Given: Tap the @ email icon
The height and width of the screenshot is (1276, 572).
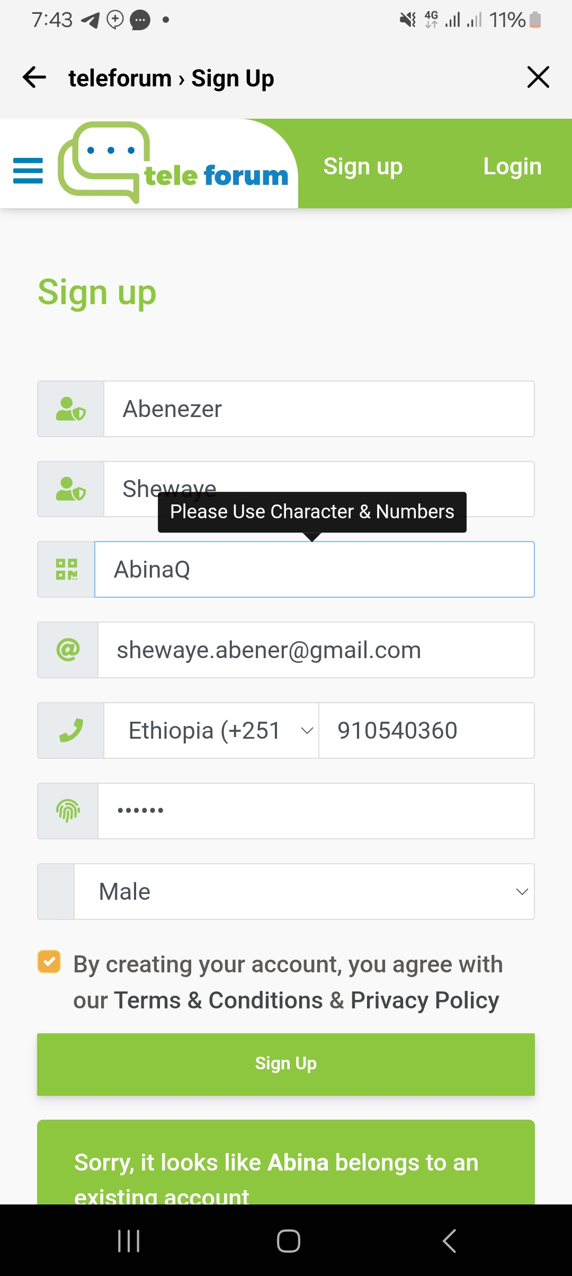Looking at the screenshot, I should pyautogui.click(x=68, y=650).
